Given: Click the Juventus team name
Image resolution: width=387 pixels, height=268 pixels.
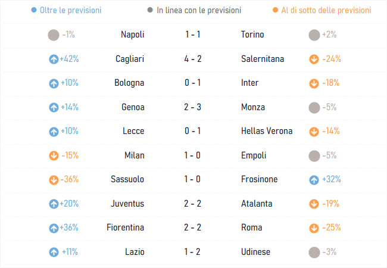Looking at the screenshot, I should pos(127,204).
